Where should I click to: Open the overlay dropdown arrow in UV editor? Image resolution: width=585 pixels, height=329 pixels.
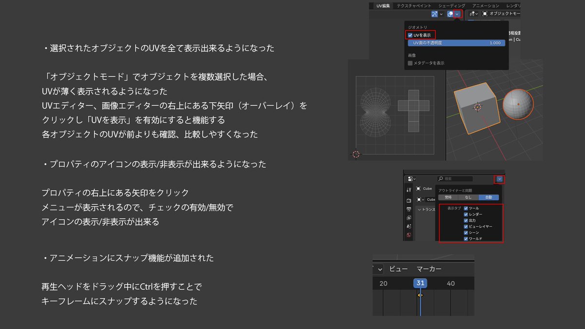457,14
